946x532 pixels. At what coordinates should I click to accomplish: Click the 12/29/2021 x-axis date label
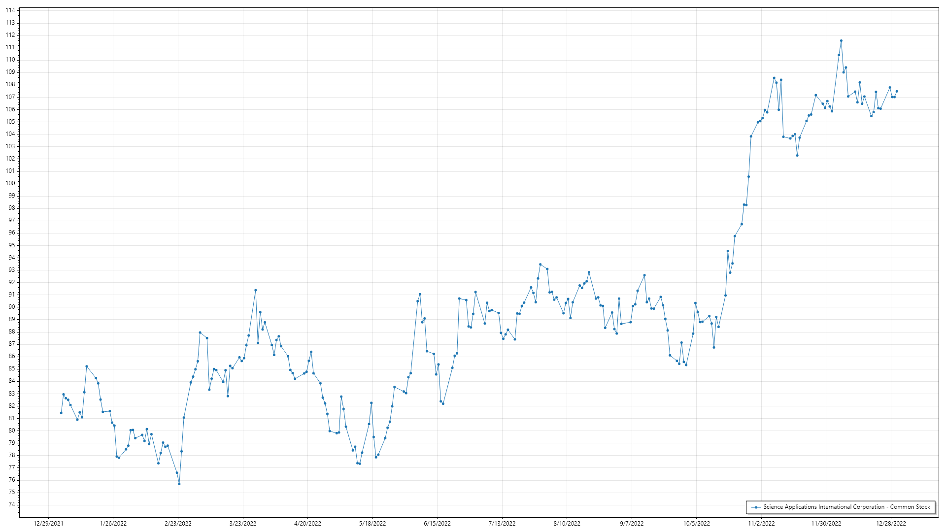click(48, 524)
